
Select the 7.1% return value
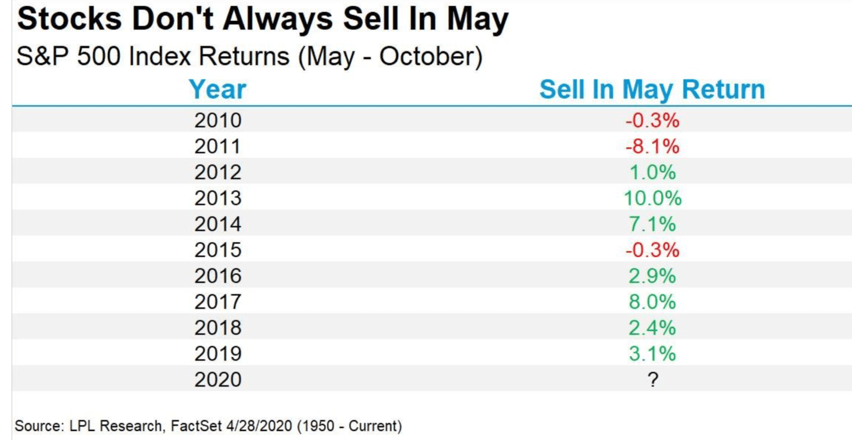coord(652,224)
